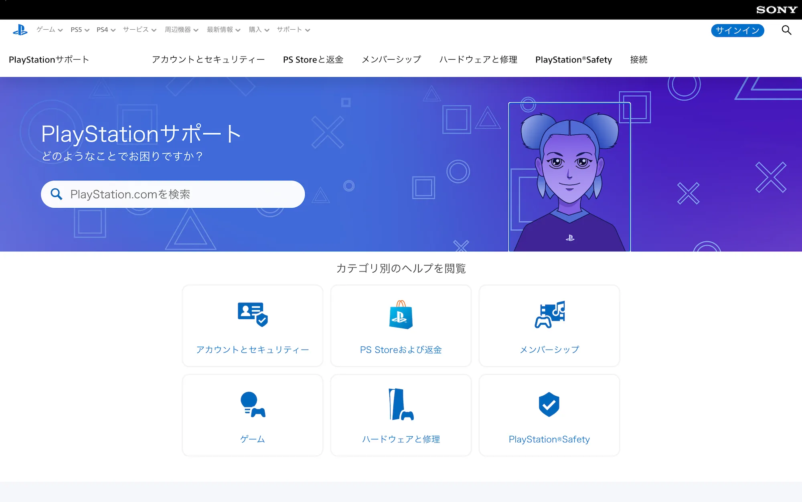This screenshot has height=502, width=802.
Task: Click the サインイン button
Action: [x=737, y=30]
